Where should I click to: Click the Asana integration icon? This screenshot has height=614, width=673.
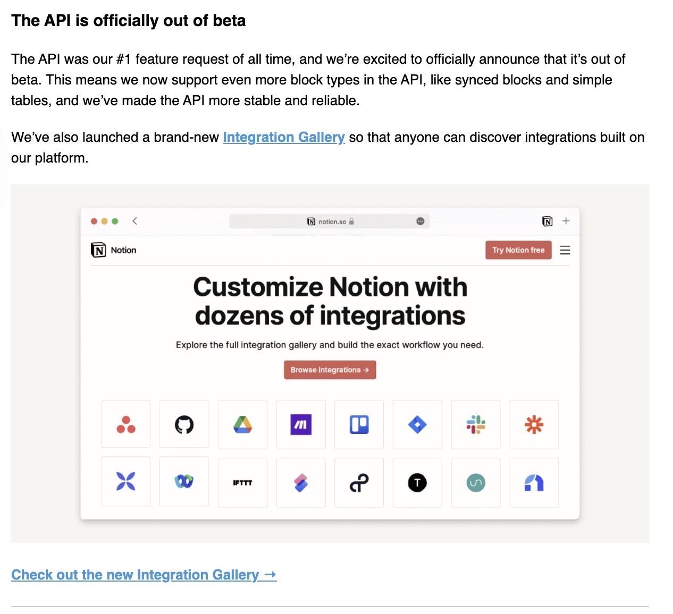pyautogui.click(x=126, y=425)
